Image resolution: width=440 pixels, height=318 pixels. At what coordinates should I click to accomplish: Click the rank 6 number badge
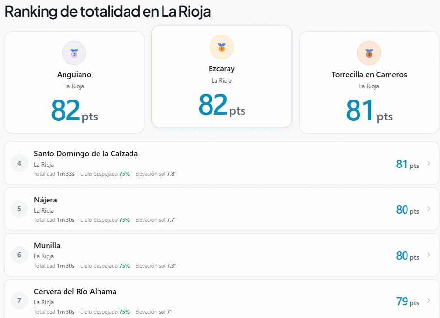[x=19, y=255]
